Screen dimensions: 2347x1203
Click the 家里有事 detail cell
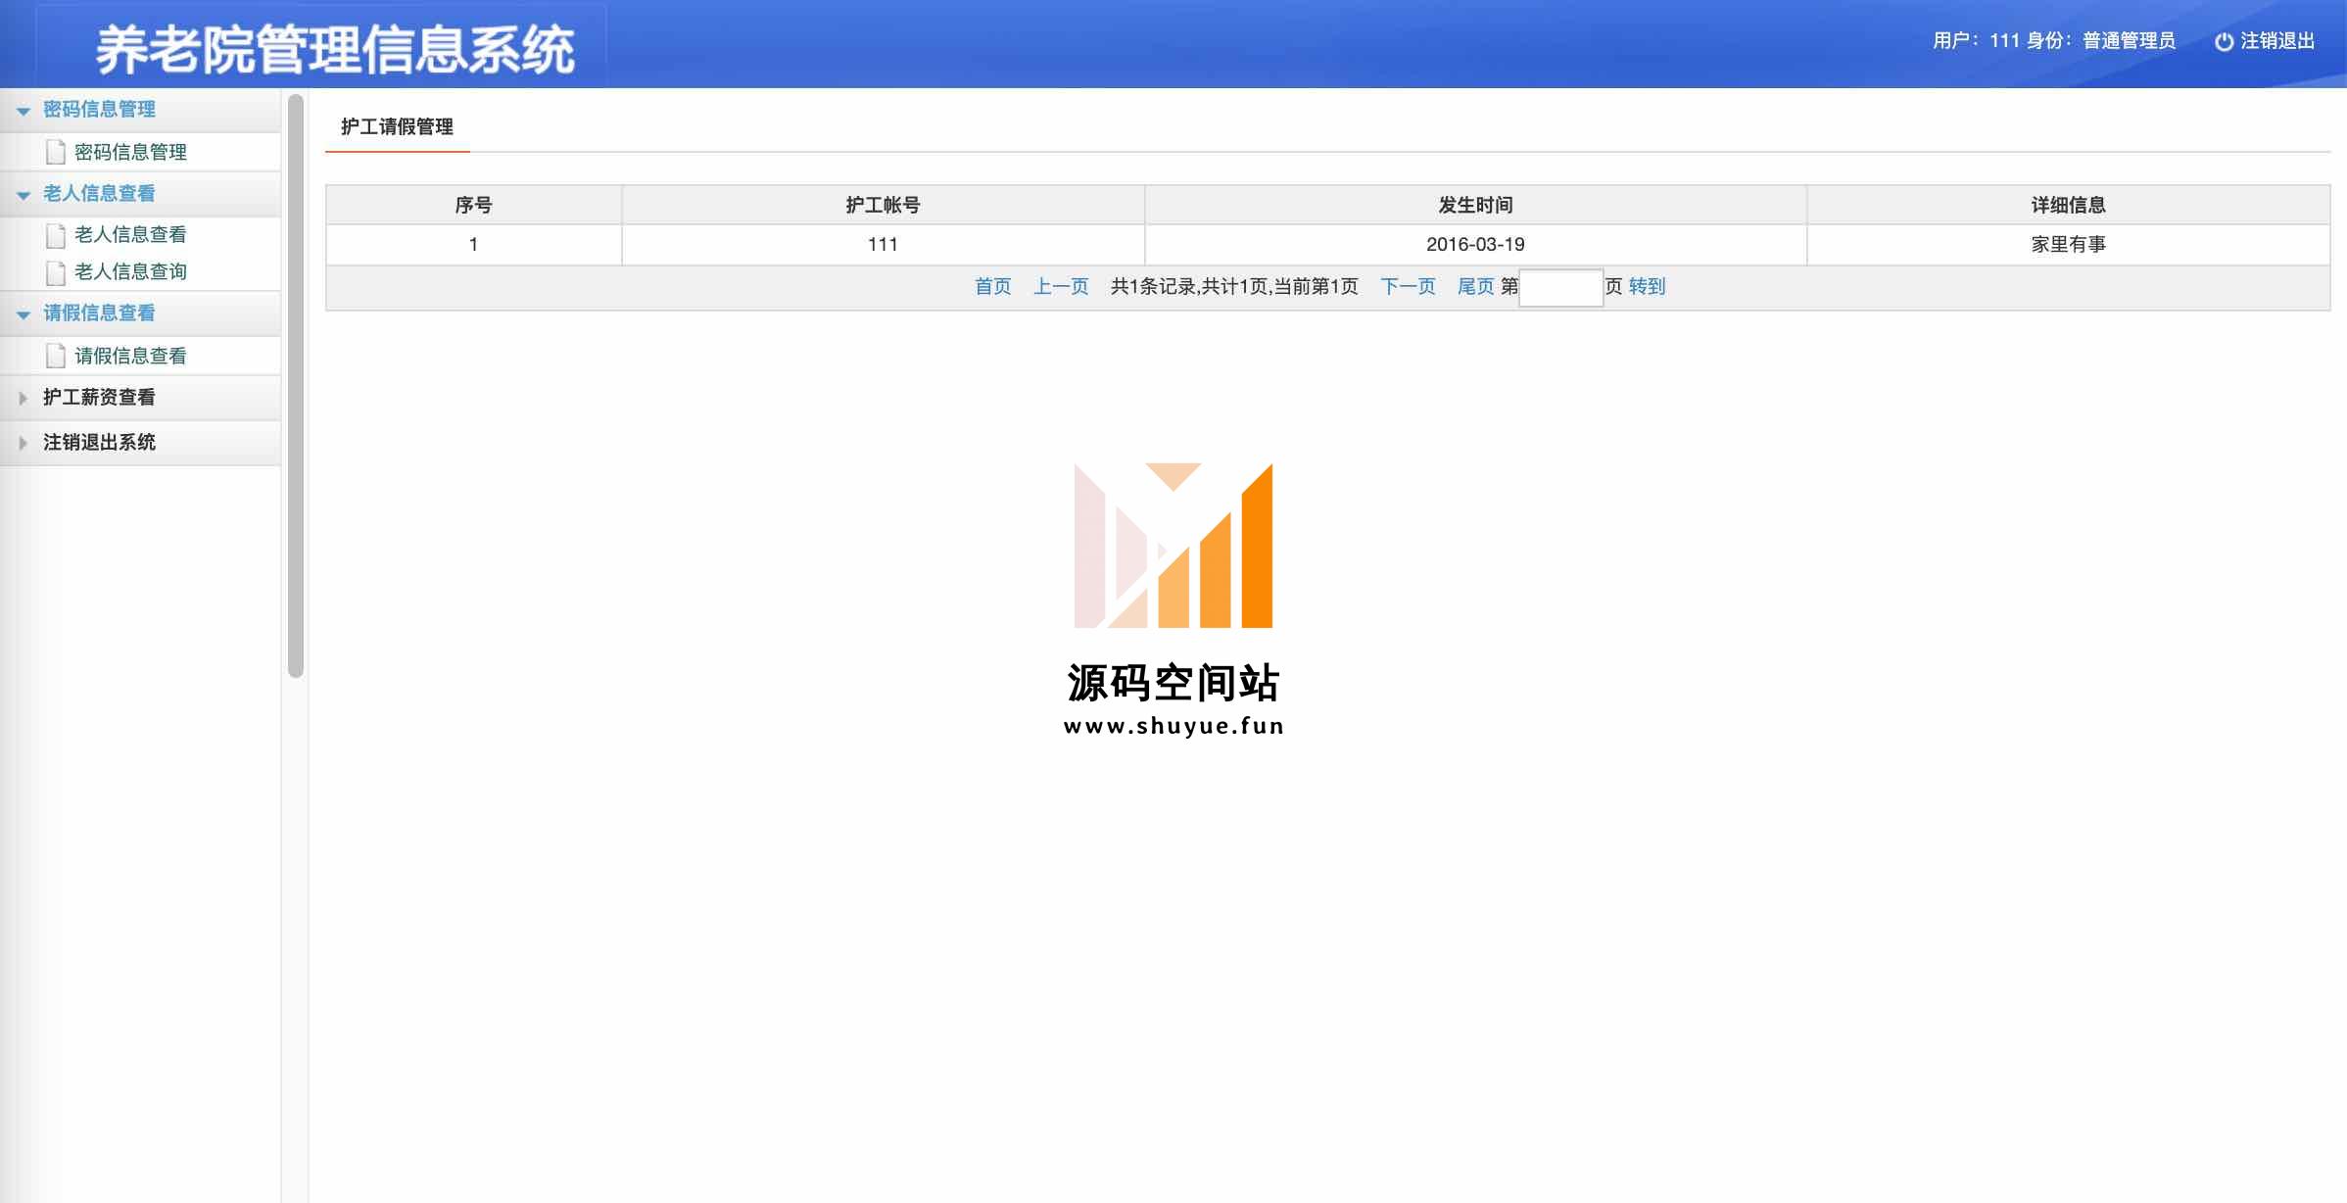(2068, 245)
